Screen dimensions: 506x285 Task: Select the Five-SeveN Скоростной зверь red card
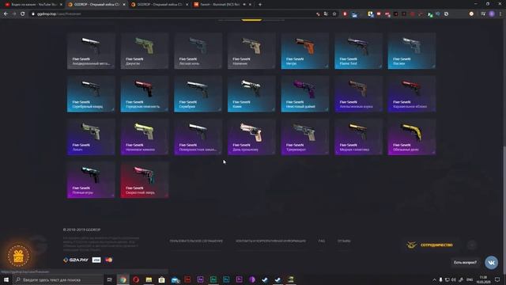click(144, 180)
